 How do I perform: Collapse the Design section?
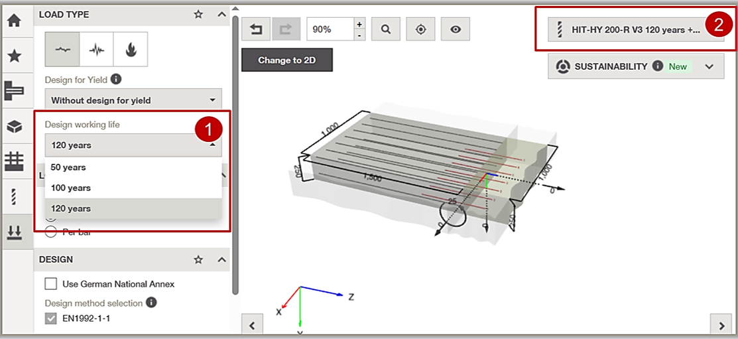point(222,259)
